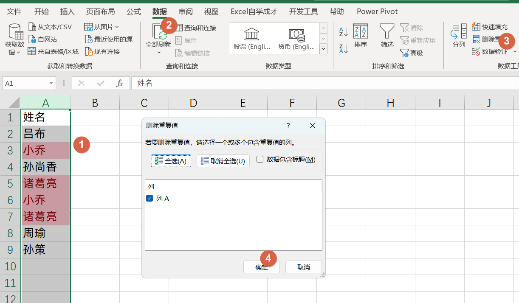The height and width of the screenshot is (303, 519).
Task: Expand 数据验证 dropdown arrow
Action: pyautogui.click(x=515, y=52)
